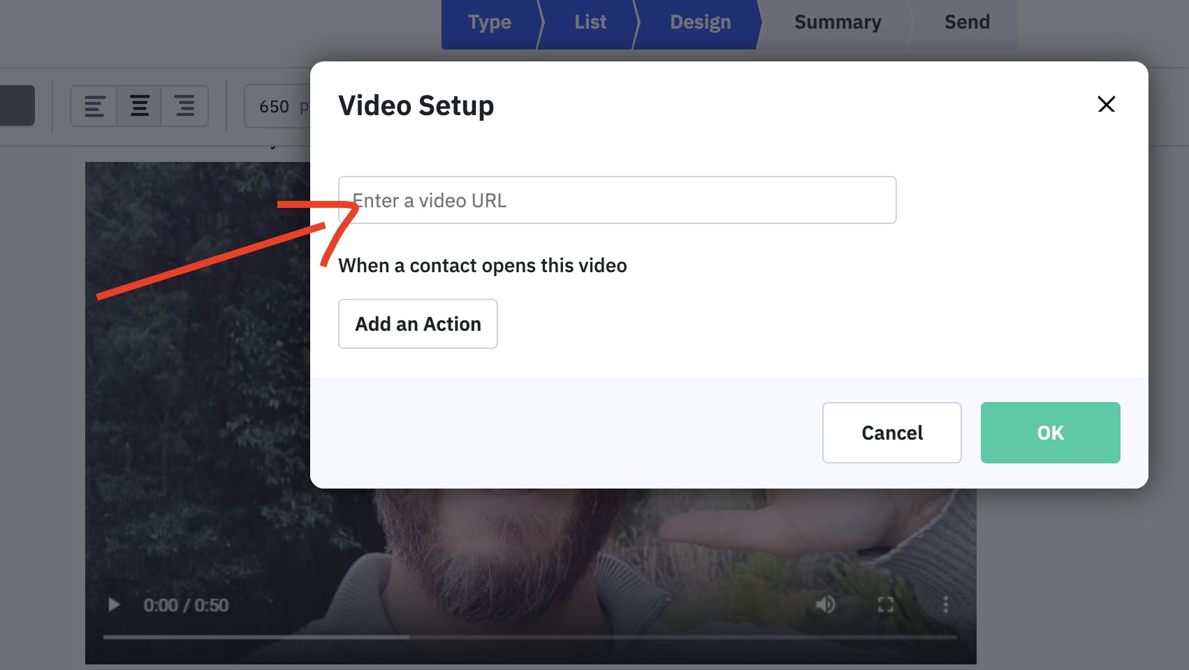
Task: Click the video URL input field
Action: pos(617,200)
